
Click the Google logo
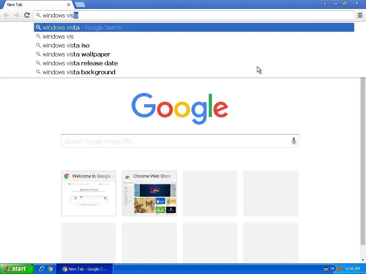pos(180,108)
